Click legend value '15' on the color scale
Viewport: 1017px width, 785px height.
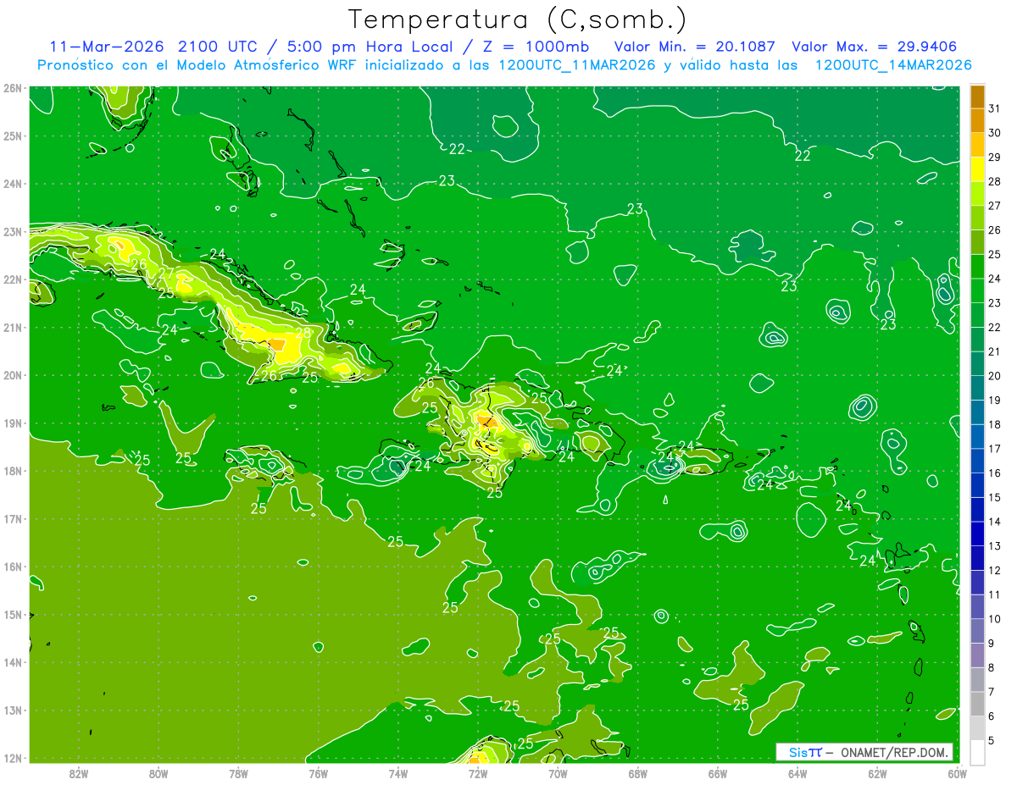pos(994,497)
